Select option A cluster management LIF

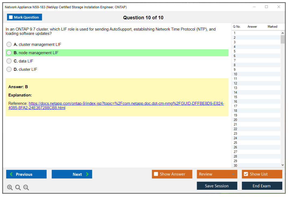point(9,44)
